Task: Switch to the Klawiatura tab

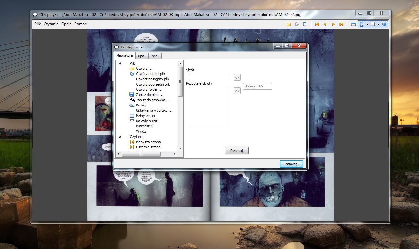Action: click(x=124, y=55)
